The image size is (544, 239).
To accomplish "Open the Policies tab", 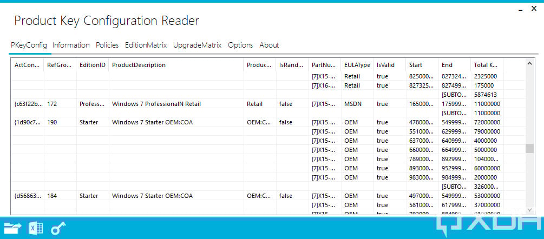I will pyautogui.click(x=107, y=45).
